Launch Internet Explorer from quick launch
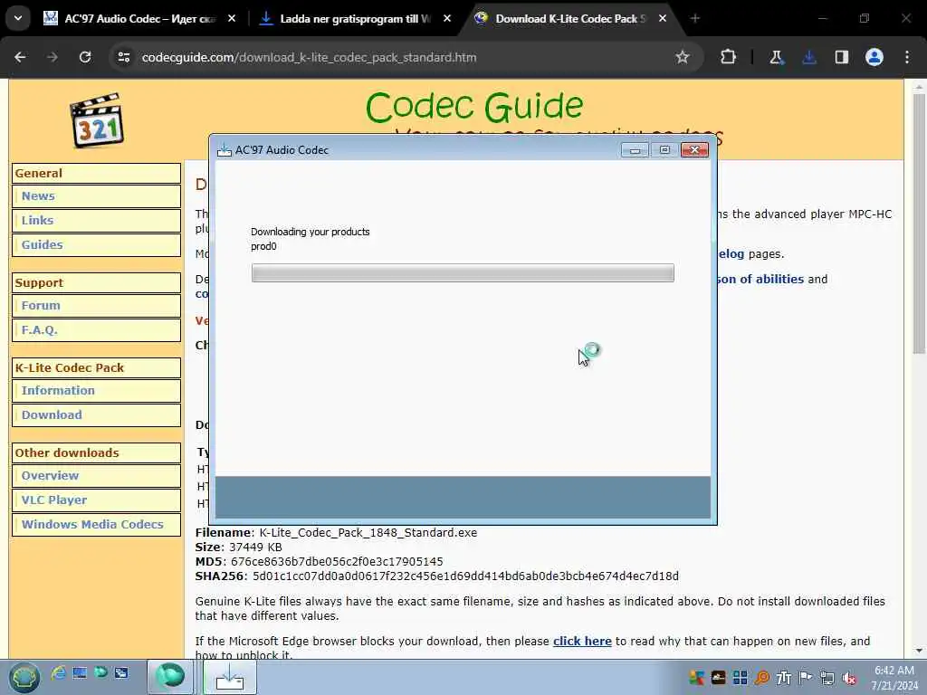Screen dimensions: 927x695 pyautogui.click(x=58, y=672)
